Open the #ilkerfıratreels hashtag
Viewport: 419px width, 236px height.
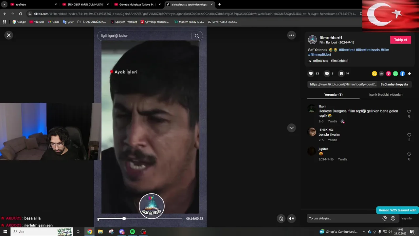click(x=368, y=50)
